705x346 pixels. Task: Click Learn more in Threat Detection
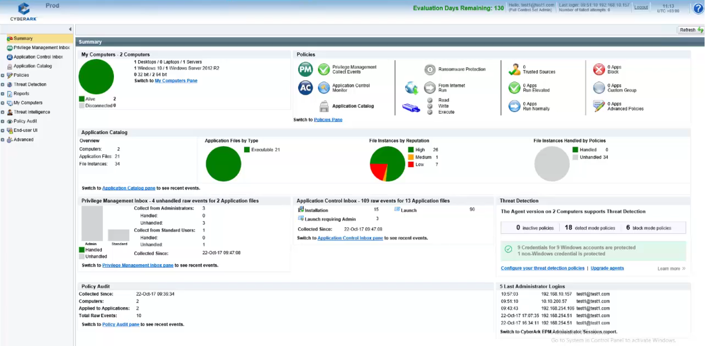(x=672, y=269)
